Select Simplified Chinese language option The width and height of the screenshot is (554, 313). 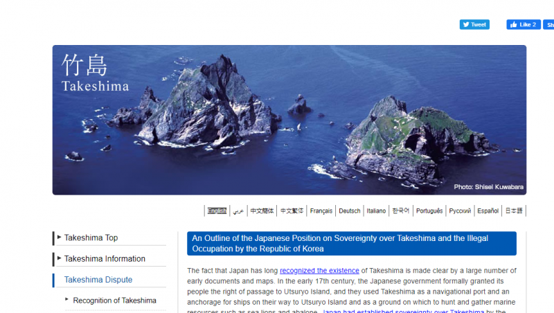tap(262, 211)
